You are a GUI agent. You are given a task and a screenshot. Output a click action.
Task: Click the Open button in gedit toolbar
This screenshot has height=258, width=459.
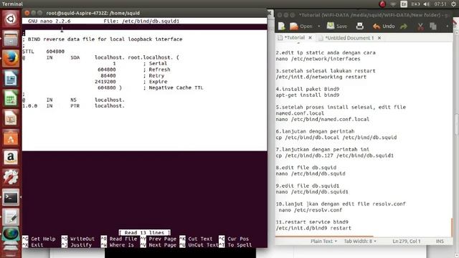click(301, 27)
